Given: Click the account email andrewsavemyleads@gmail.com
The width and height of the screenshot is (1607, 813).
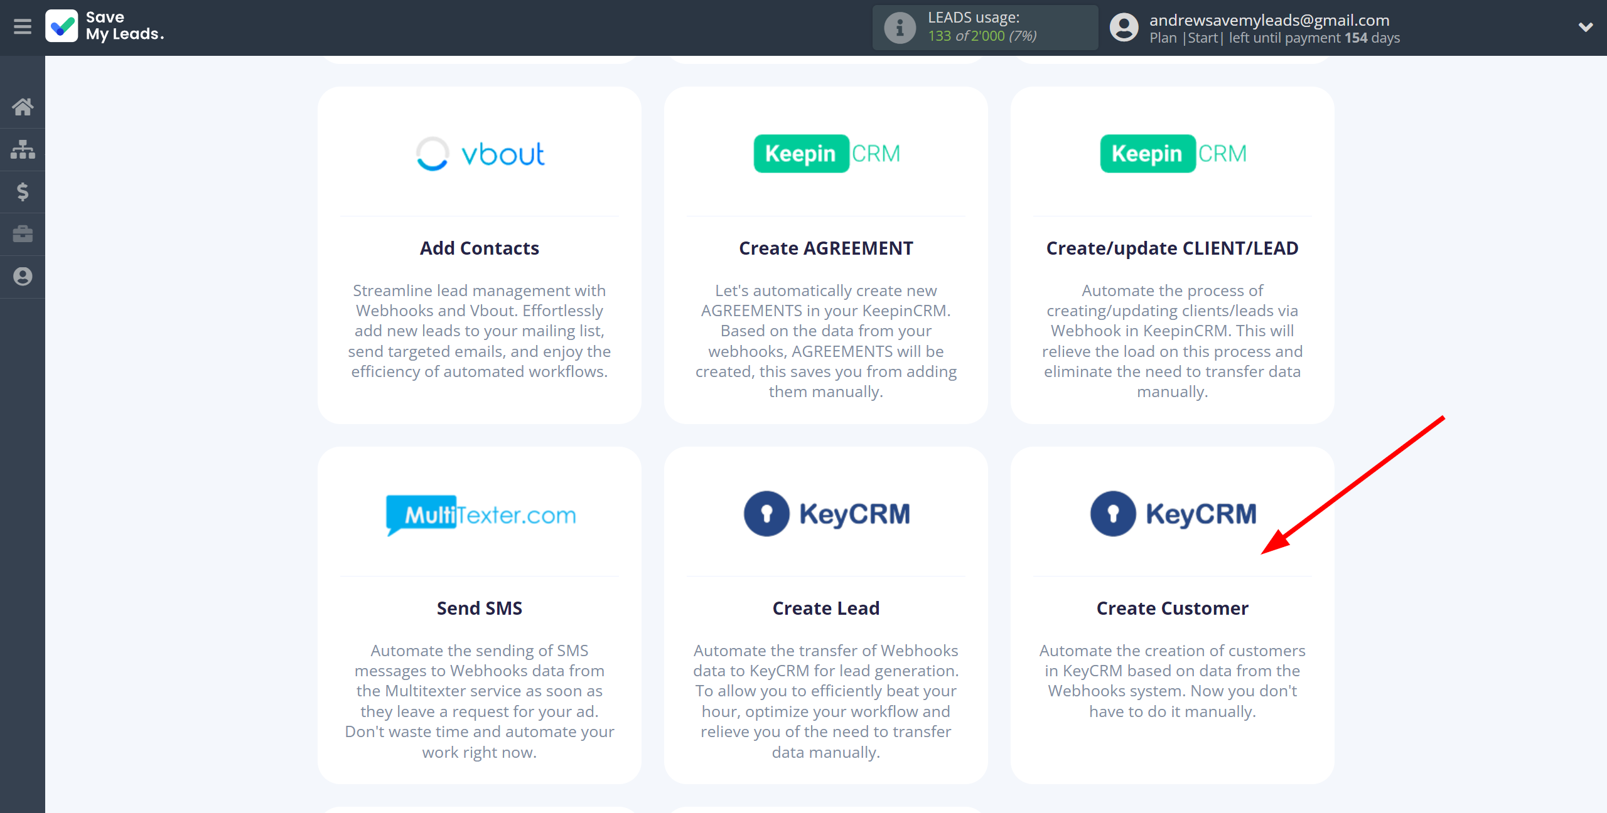Looking at the screenshot, I should pyautogui.click(x=1269, y=20).
